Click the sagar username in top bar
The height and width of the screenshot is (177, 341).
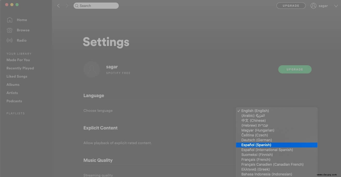point(323,6)
